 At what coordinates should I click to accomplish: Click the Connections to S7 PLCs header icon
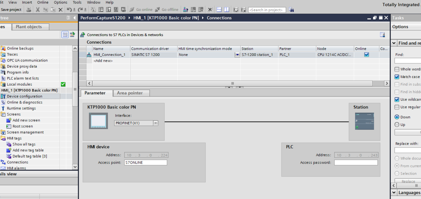click(82, 35)
